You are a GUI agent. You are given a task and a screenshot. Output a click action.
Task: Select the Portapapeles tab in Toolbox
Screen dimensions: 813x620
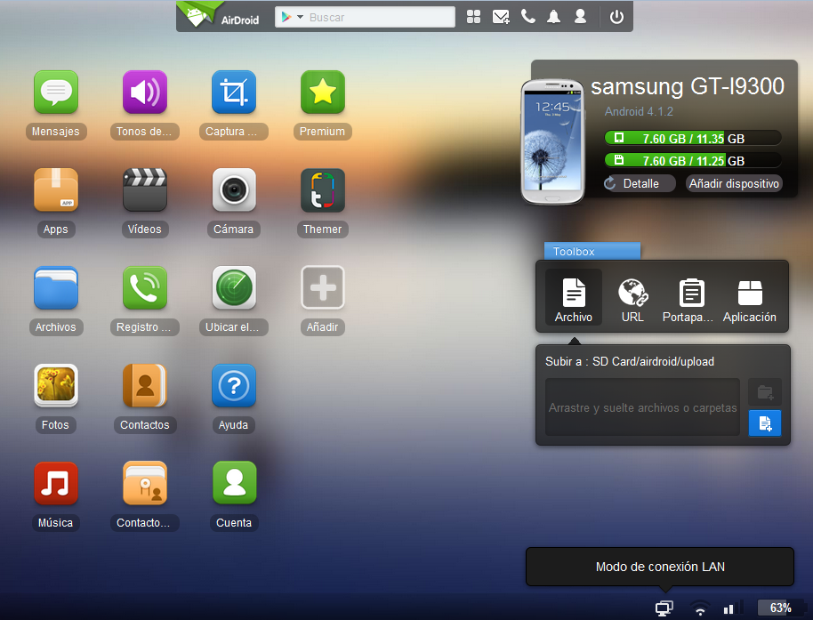[x=688, y=300]
